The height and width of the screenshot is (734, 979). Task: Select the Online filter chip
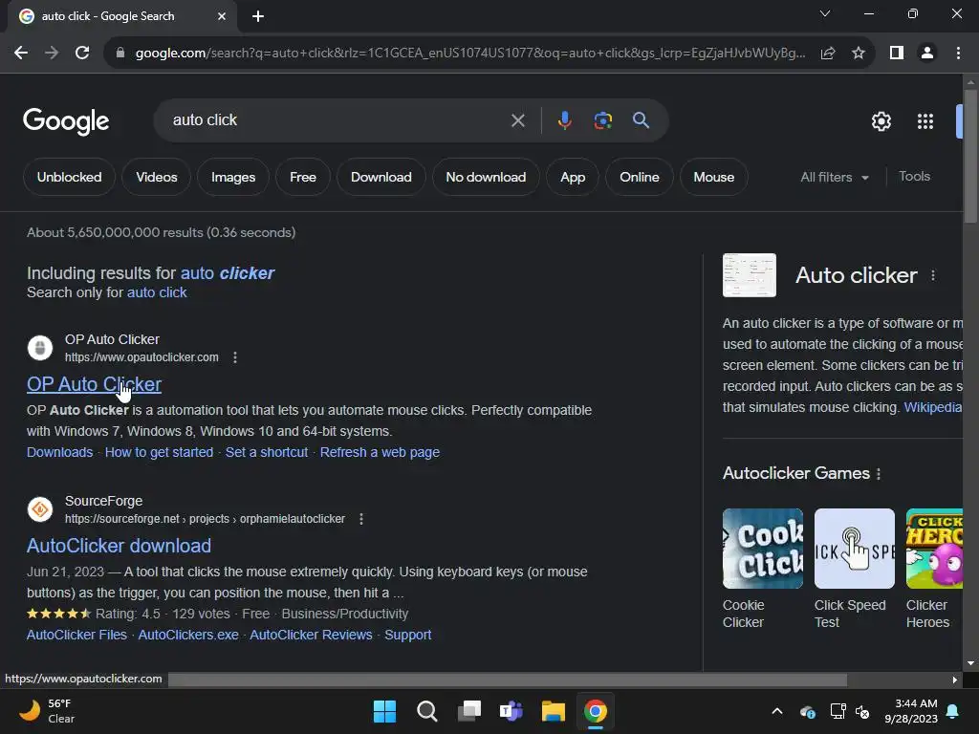coord(640,177)
